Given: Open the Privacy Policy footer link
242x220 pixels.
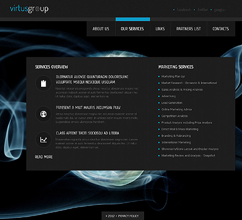Looking at the screenshot, I should 128,216.
